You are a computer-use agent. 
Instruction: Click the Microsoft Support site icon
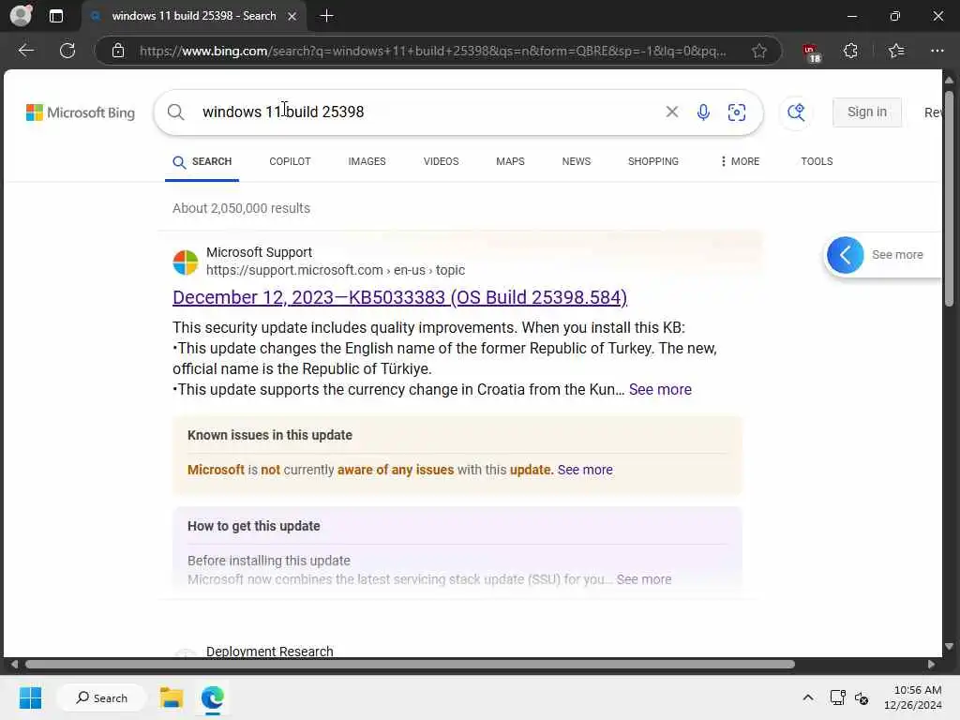186,262
